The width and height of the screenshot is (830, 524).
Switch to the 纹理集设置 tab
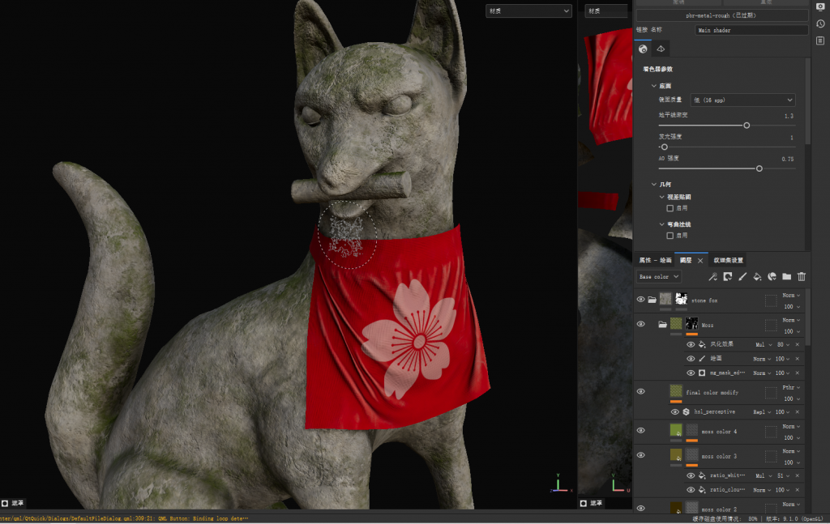click(x=728, y=260)
